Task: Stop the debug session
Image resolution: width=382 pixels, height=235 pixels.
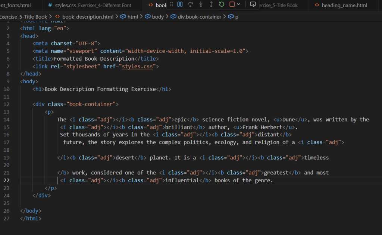Action: coord(232,4)
